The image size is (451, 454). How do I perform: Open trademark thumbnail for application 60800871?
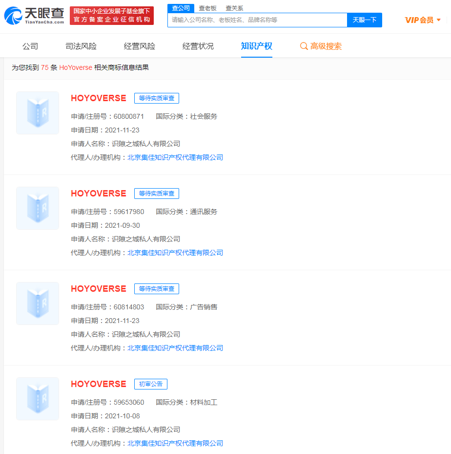[38, 113]
